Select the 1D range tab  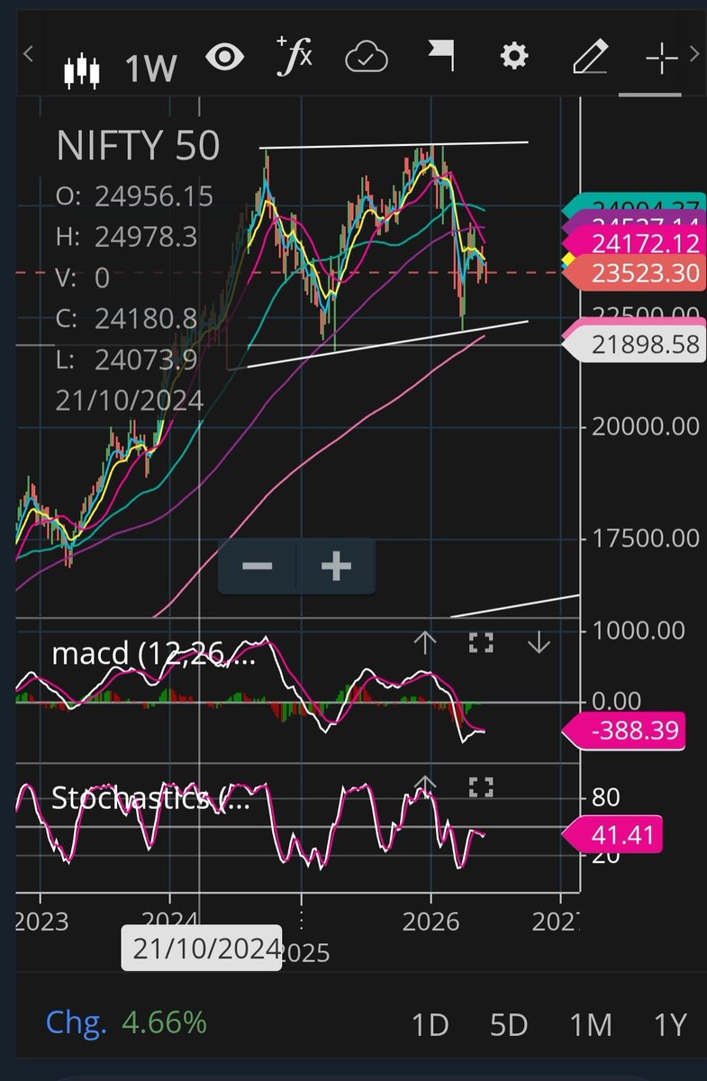click(x=430, y=1024)
